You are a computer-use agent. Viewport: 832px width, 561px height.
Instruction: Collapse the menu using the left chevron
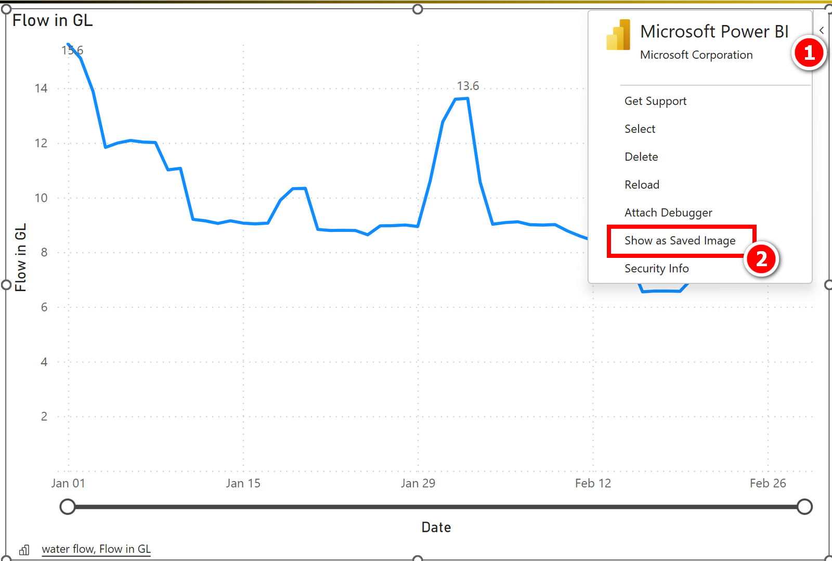pos(822,30)
